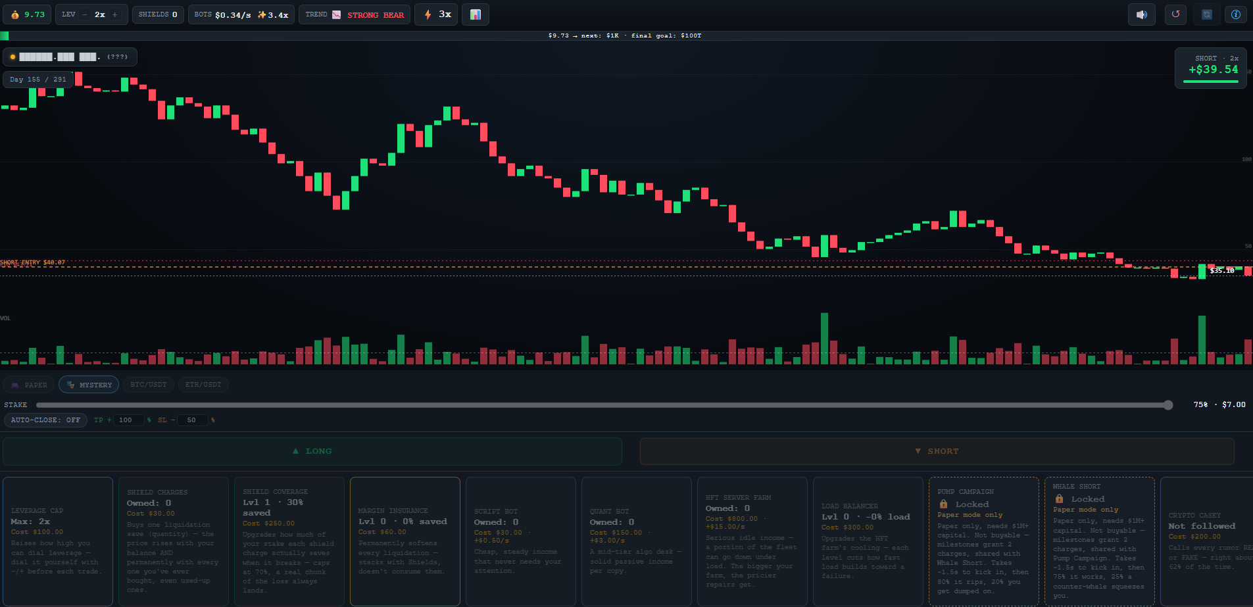
Task: Click the lightning bolt 3x speed button
Action: point(437,14)
